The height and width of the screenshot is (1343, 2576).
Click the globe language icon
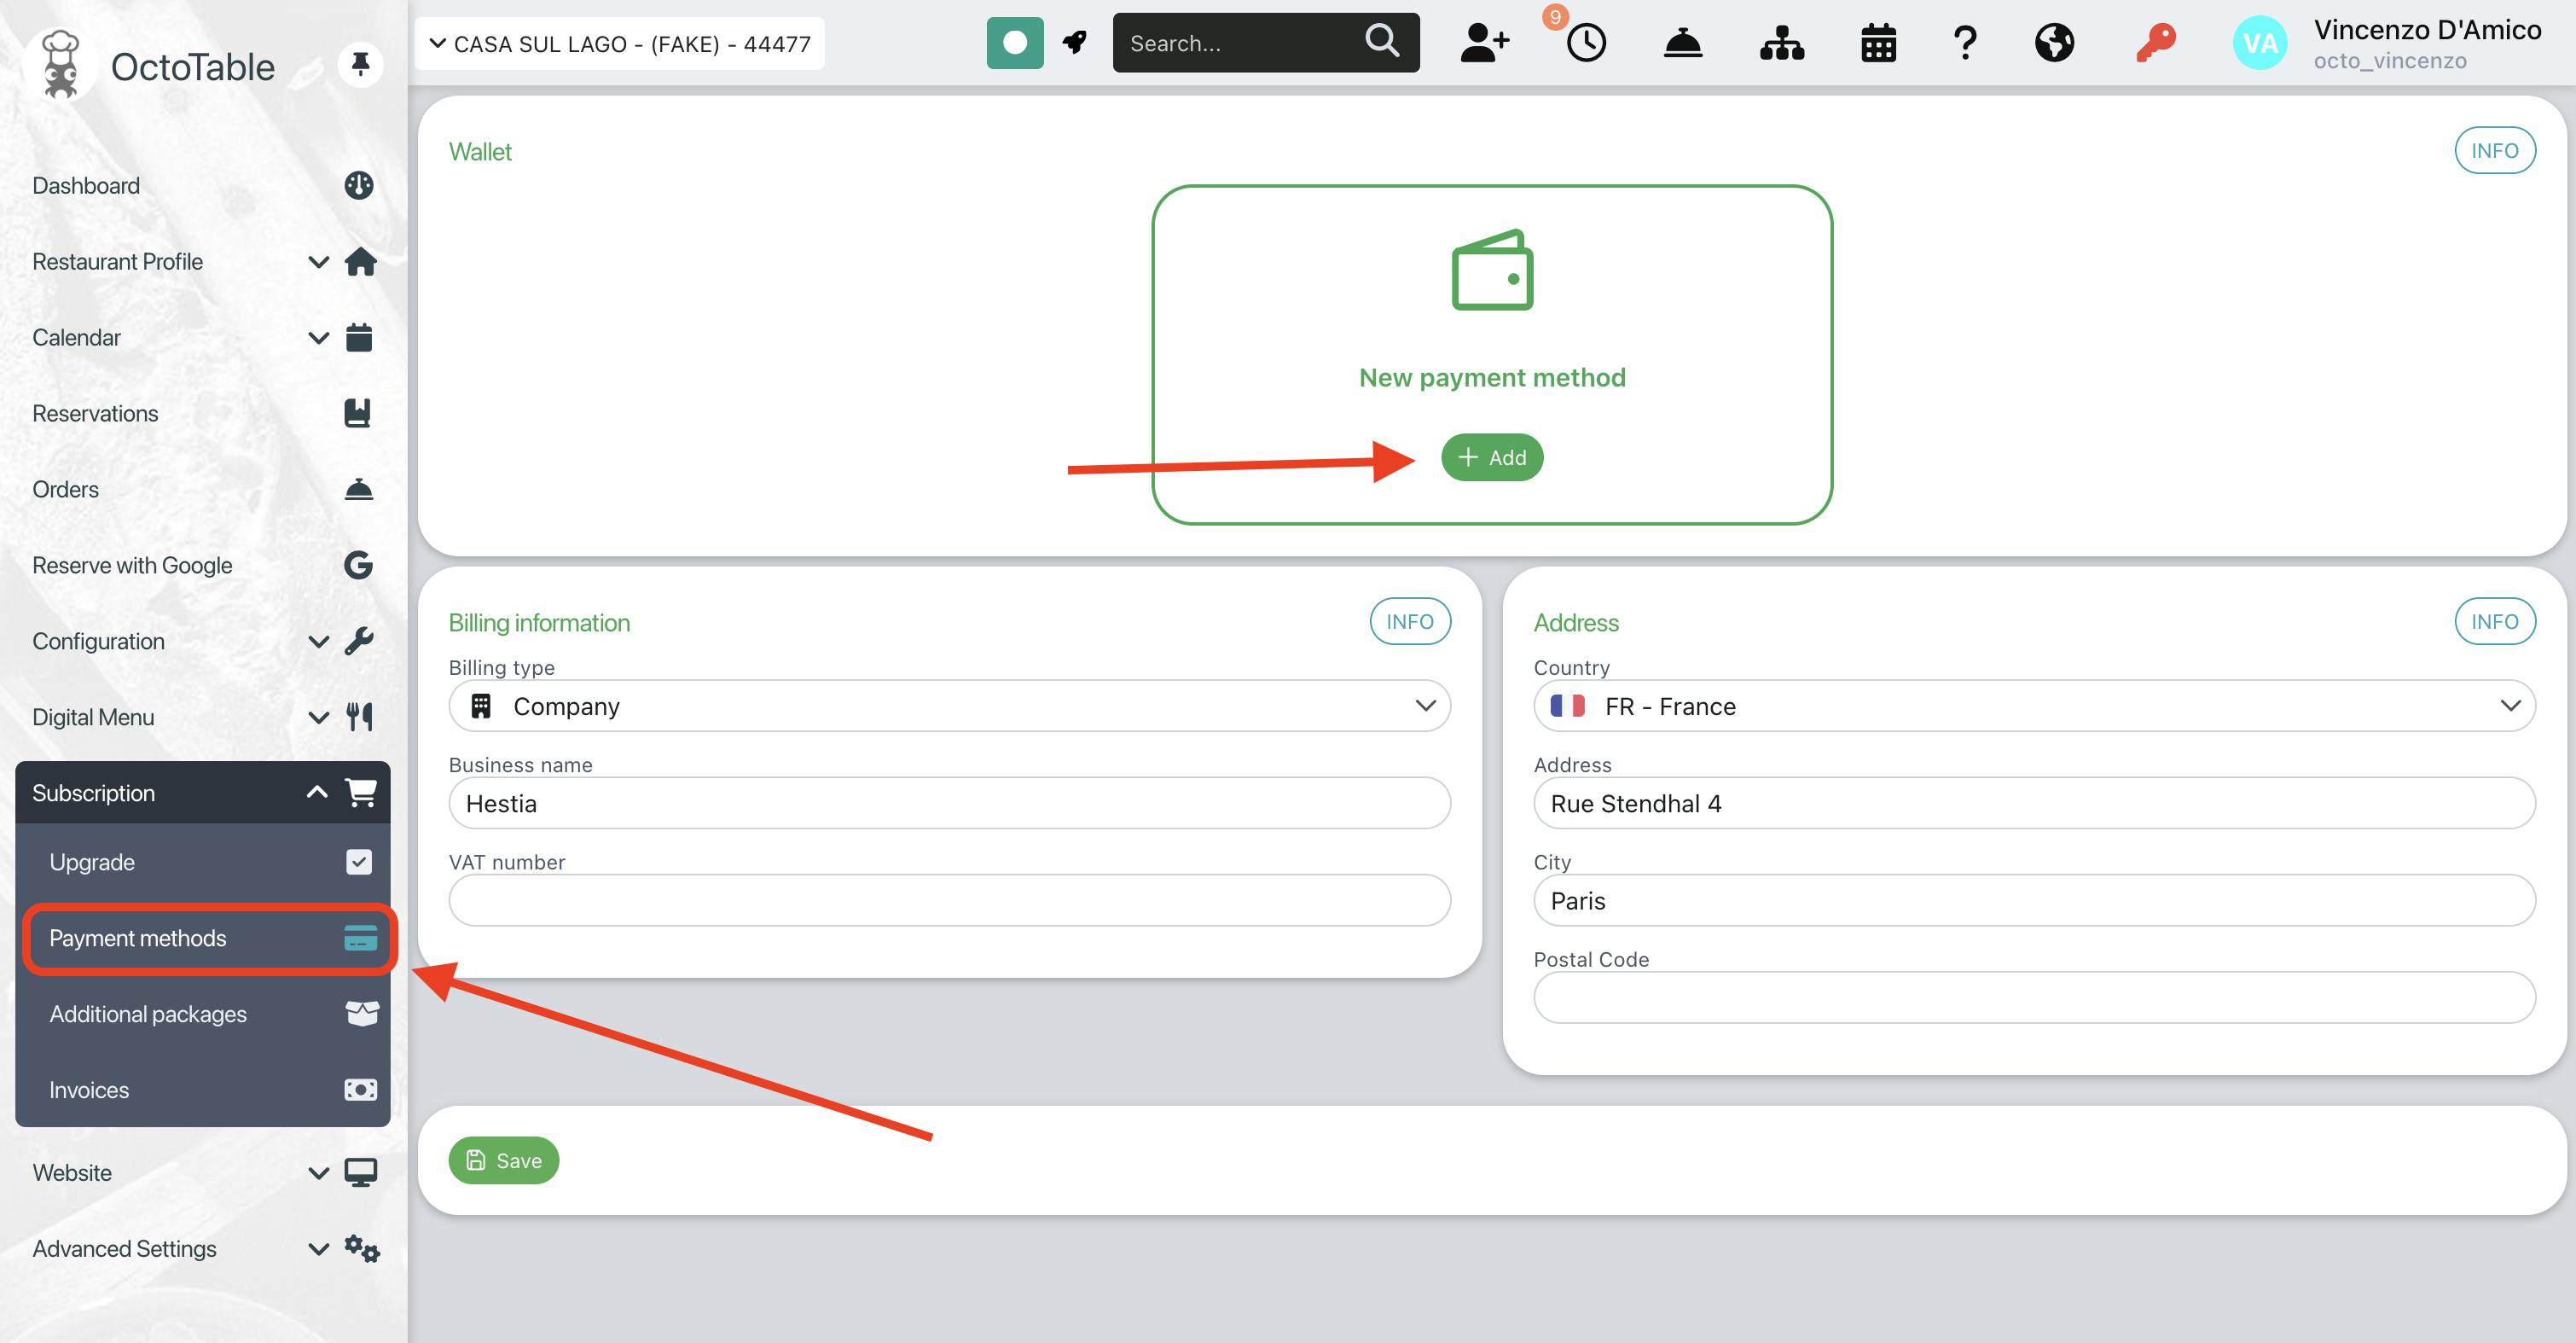[2054, 43]
